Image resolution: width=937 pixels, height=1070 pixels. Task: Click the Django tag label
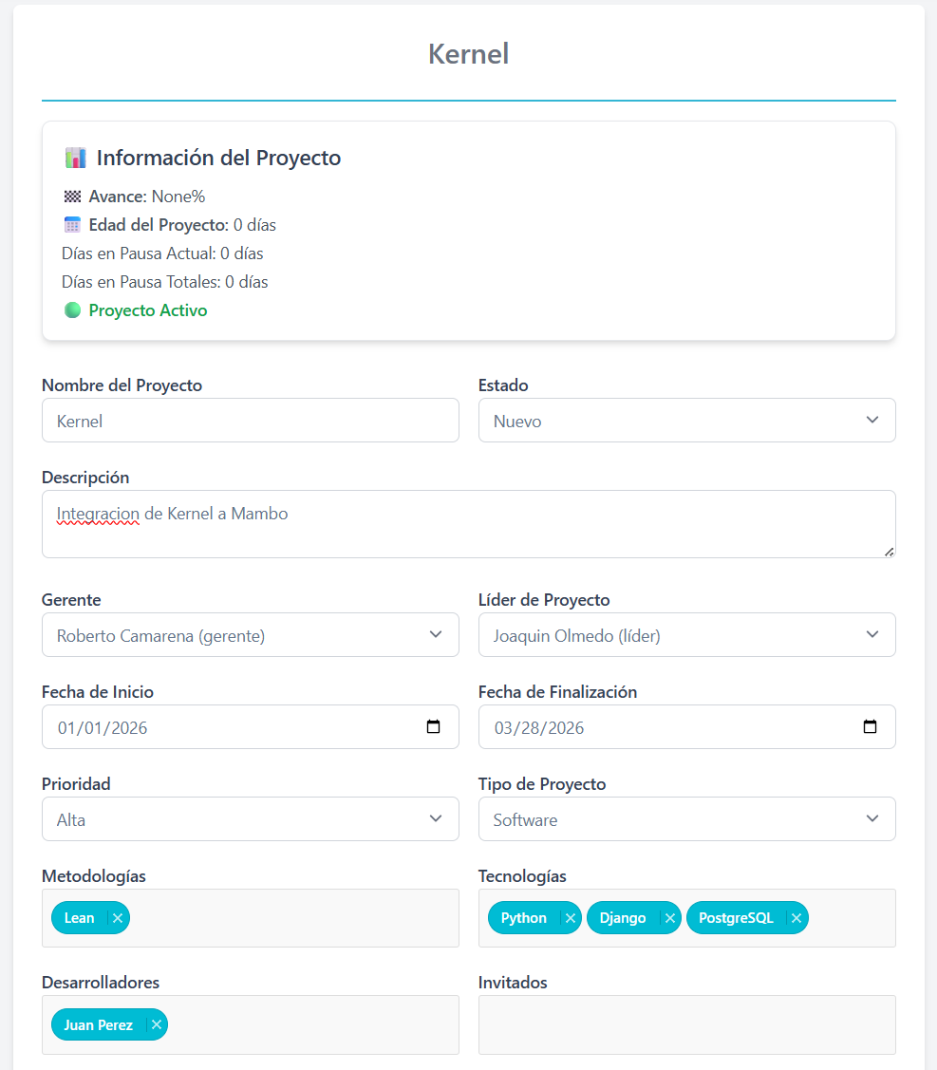click(623, 918)
